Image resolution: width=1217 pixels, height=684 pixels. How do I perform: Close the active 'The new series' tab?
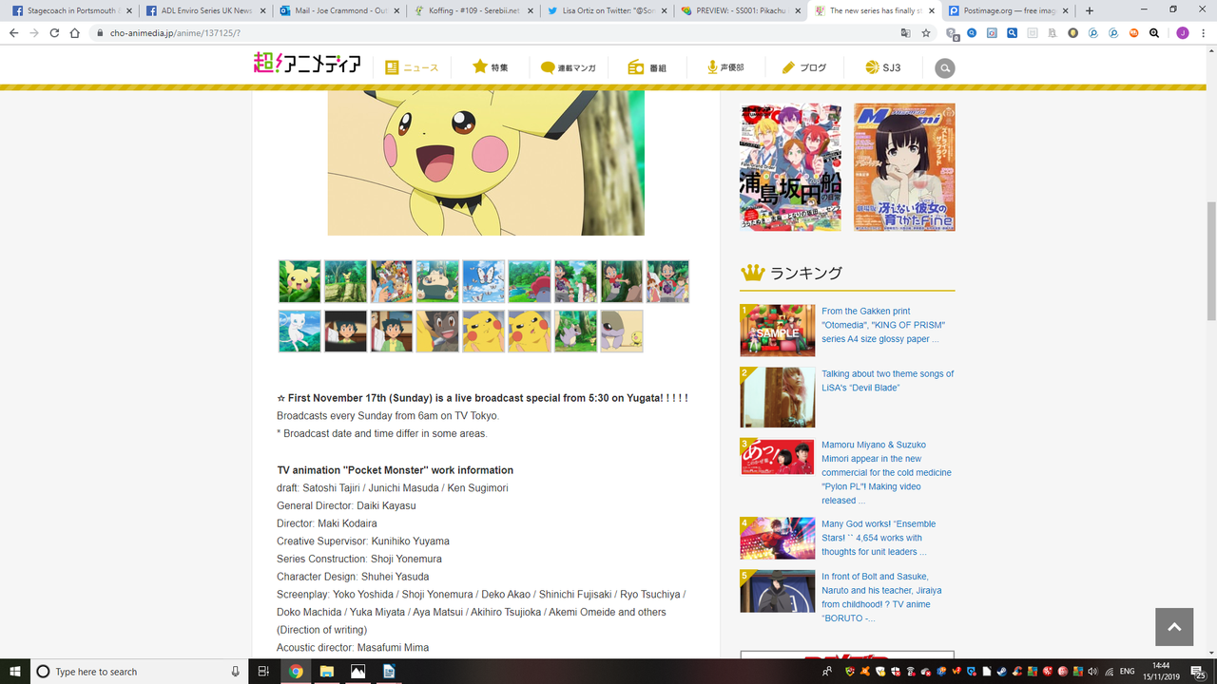click(930, 10)
